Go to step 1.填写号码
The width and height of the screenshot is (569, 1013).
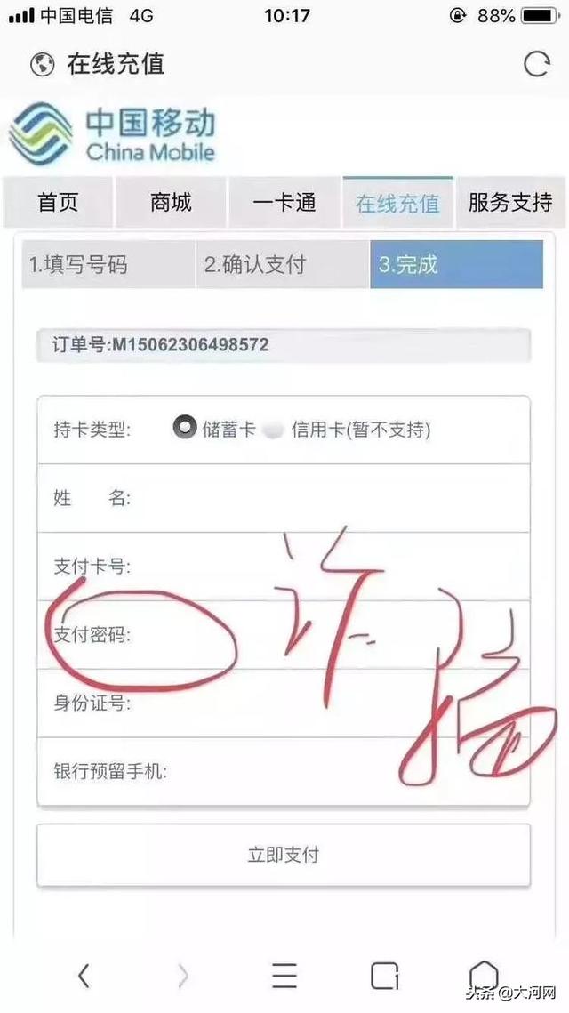108,264
